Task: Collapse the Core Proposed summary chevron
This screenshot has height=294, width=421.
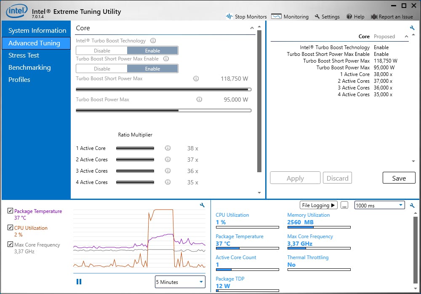Action: coord(406,37)
